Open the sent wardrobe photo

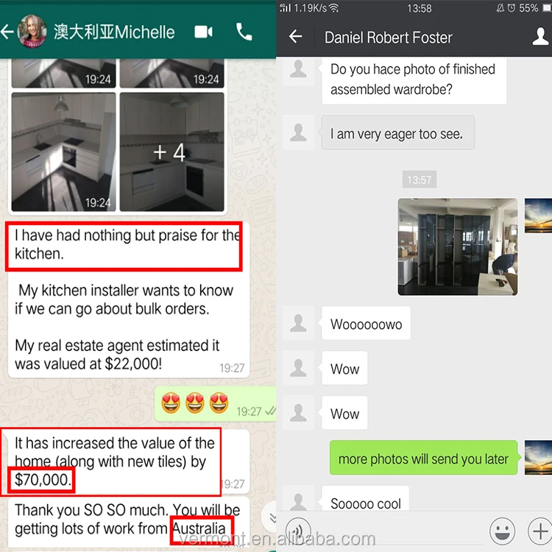(x=458, y=247)
